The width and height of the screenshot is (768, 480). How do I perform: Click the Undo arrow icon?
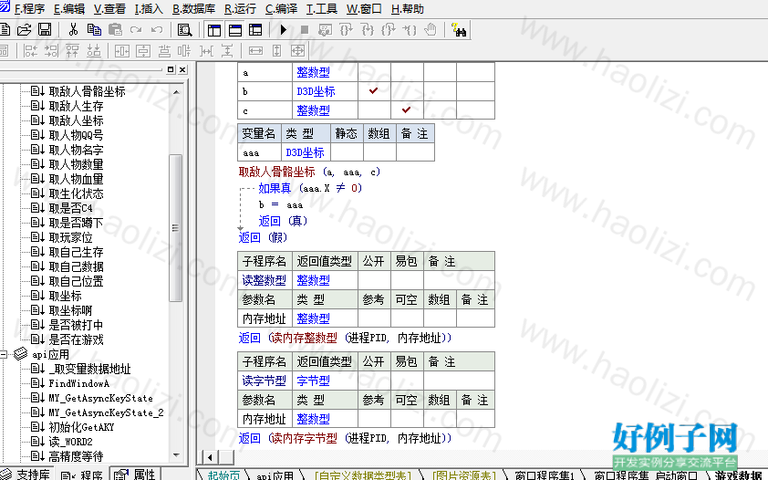coord(157,30)
